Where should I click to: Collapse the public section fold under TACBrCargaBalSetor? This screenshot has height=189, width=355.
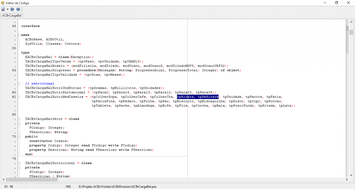[x=19, y=137]
